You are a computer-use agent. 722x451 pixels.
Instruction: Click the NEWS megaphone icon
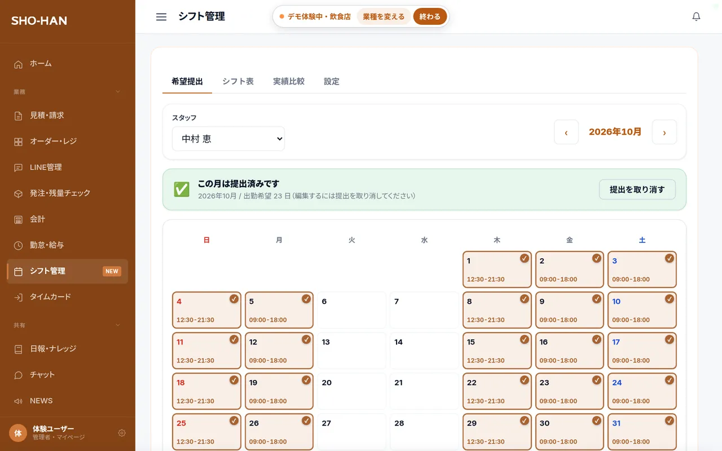(x=19, y=401)
